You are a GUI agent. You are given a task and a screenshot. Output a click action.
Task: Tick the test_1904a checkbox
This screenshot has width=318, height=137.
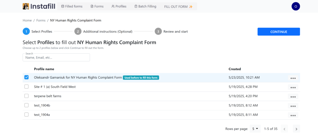pyautogui.click(x=26, y=115)
